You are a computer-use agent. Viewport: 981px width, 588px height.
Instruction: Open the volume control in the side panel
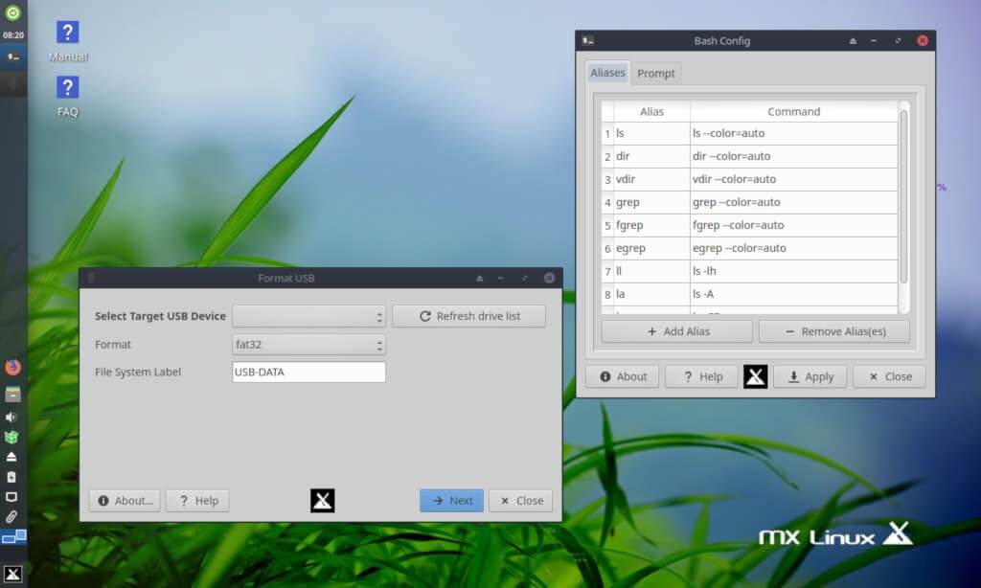[13, 418]
